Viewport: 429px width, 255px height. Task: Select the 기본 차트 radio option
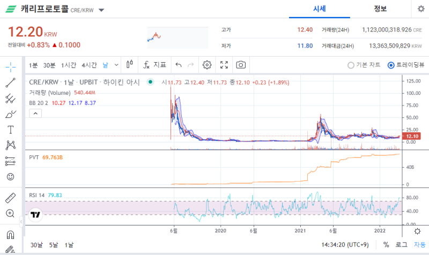(x=364, y=65)
